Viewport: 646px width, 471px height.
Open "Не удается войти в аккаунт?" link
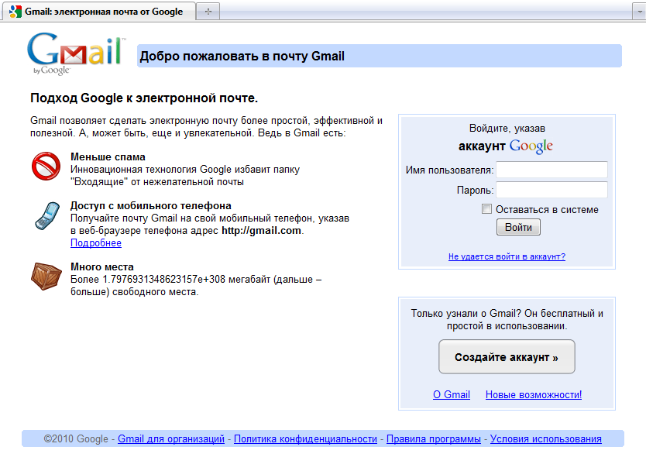[x=507, y=256]
